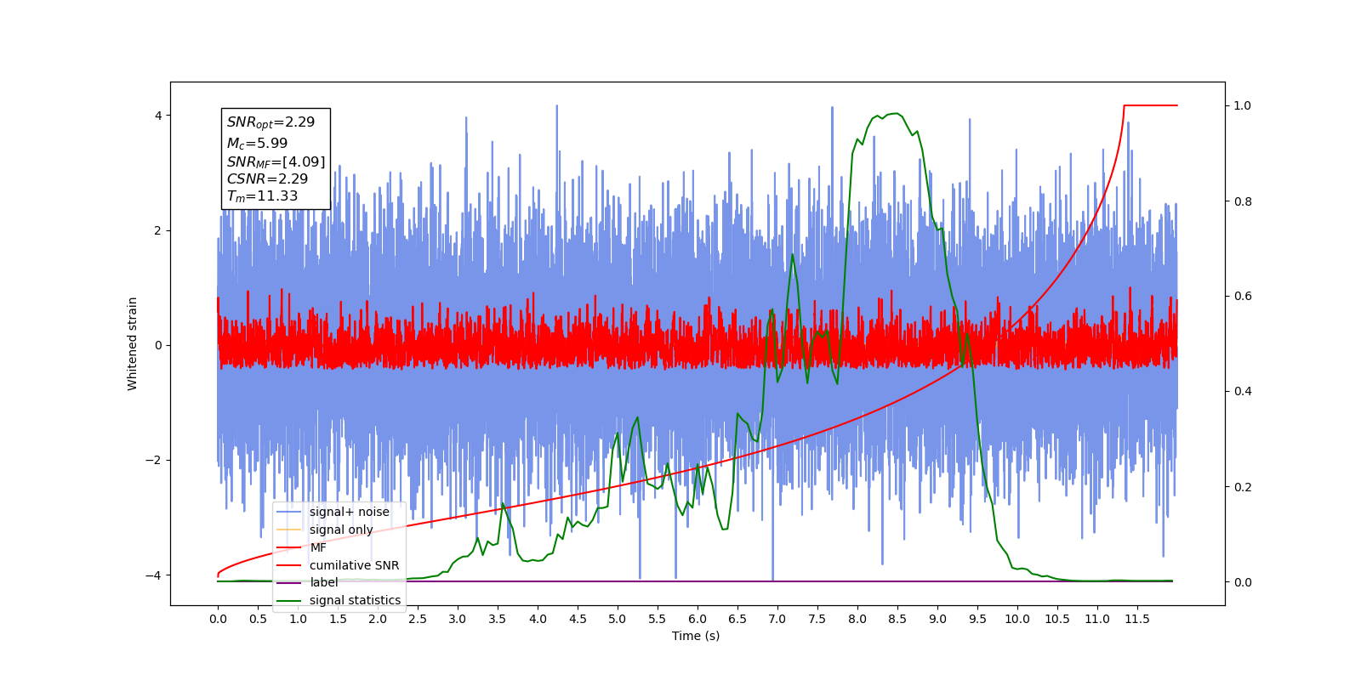Click the 8.0 tick on time axis
1361x680 pixels.
[857, 619]
